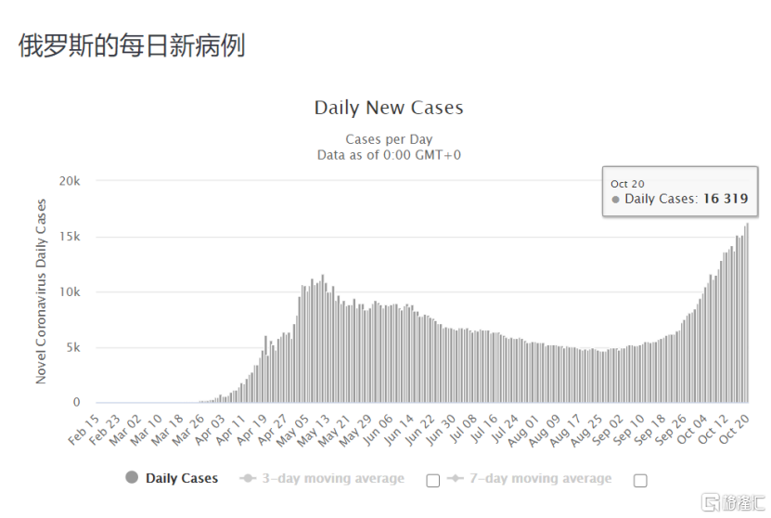Image resolution: width=771 pixels, height=518 pixels.
Task: Show the 7-day moving average series label
Action: coord(543,479)
